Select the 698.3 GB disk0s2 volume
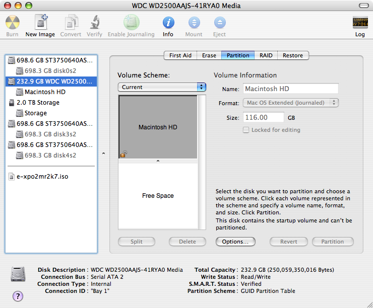This screenshot has width=373, height=308. pos(51,71)
